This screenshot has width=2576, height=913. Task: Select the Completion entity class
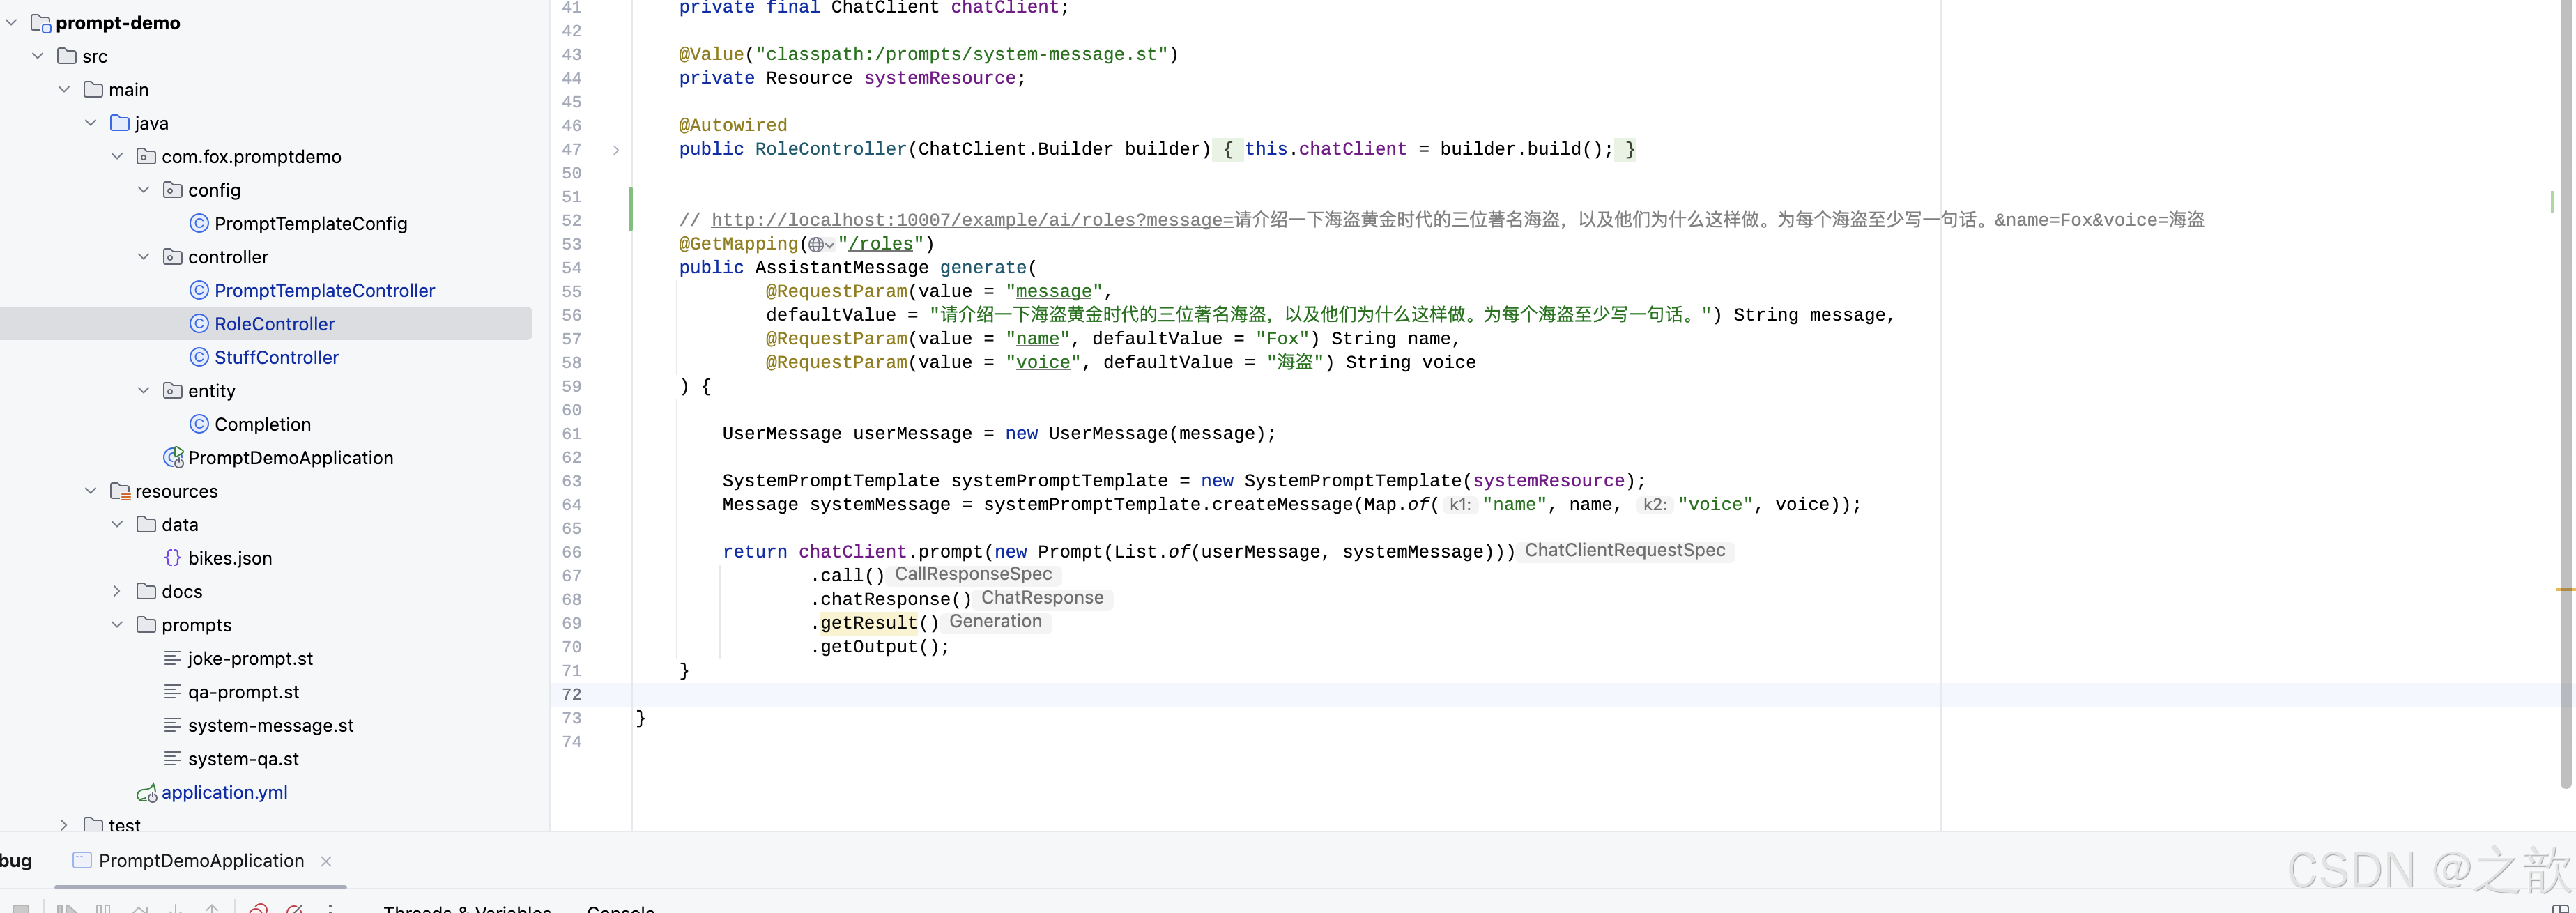(262, 424)
